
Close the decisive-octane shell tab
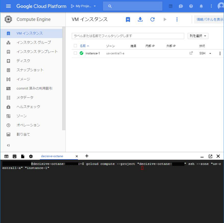(x=77, y=156)
